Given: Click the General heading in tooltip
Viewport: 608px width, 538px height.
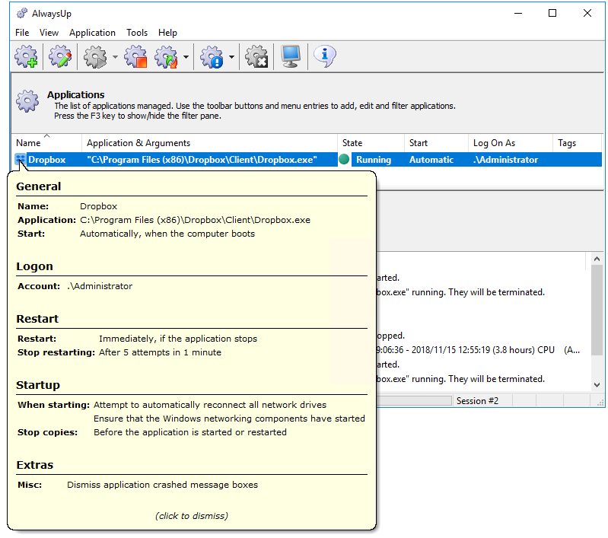Looking at the screenshot, I should pos(38,186).
